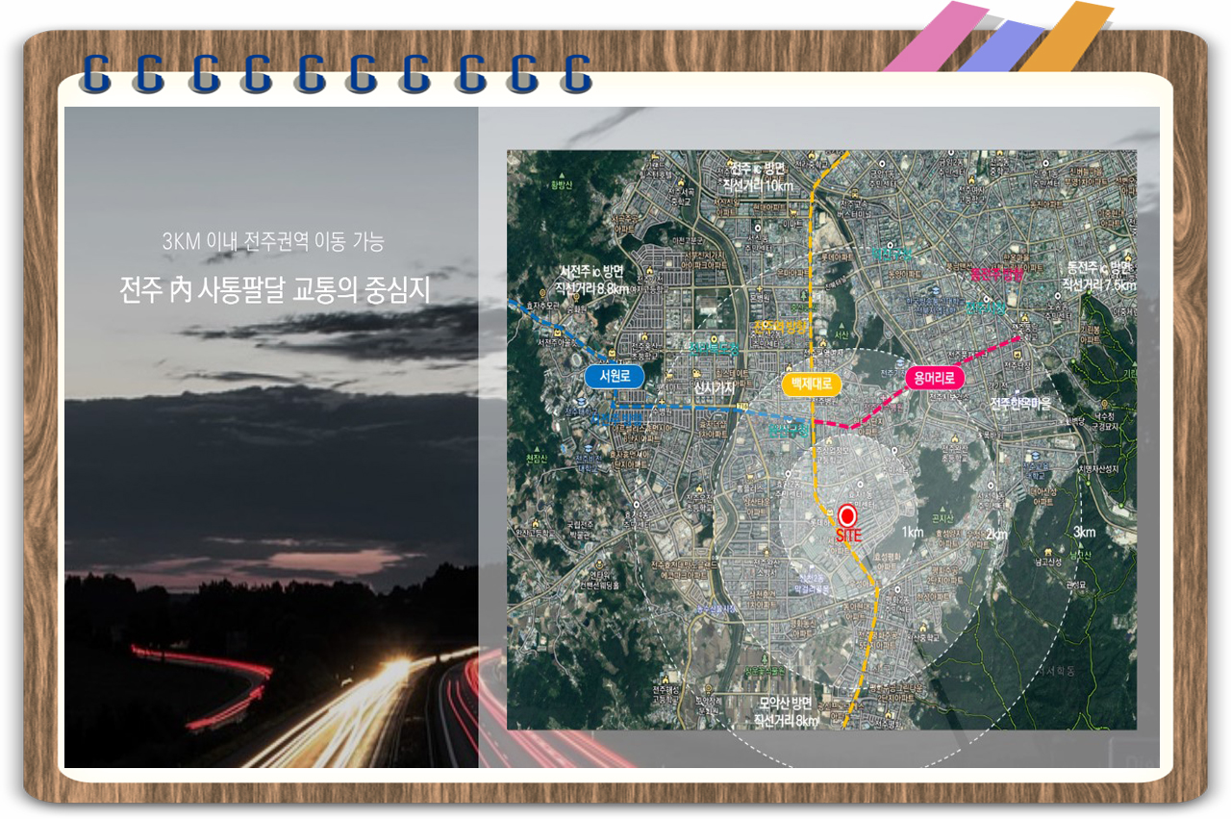Click the 전주 ic 방면 직선거리 10km label

(x=759, y=178)
